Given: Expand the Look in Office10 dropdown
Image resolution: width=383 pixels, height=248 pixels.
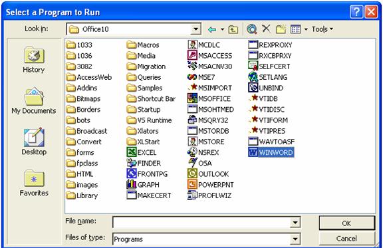Looking at the screenshot, I should 195,29.
